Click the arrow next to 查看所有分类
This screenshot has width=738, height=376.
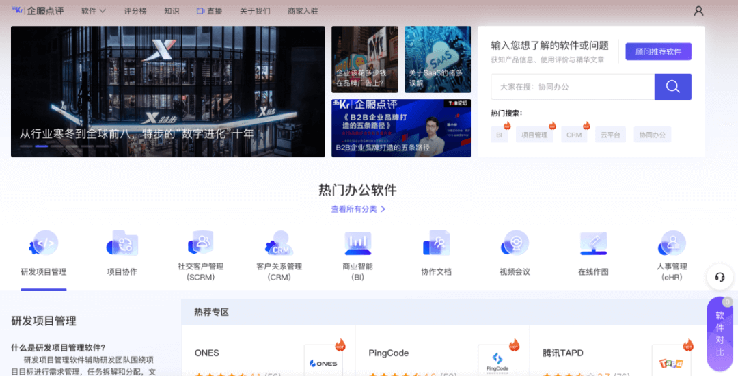(383, 209)
